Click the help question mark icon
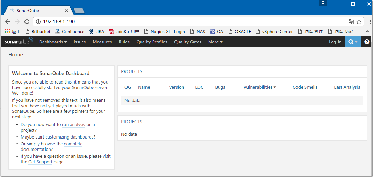 click(x=367, y=42)
